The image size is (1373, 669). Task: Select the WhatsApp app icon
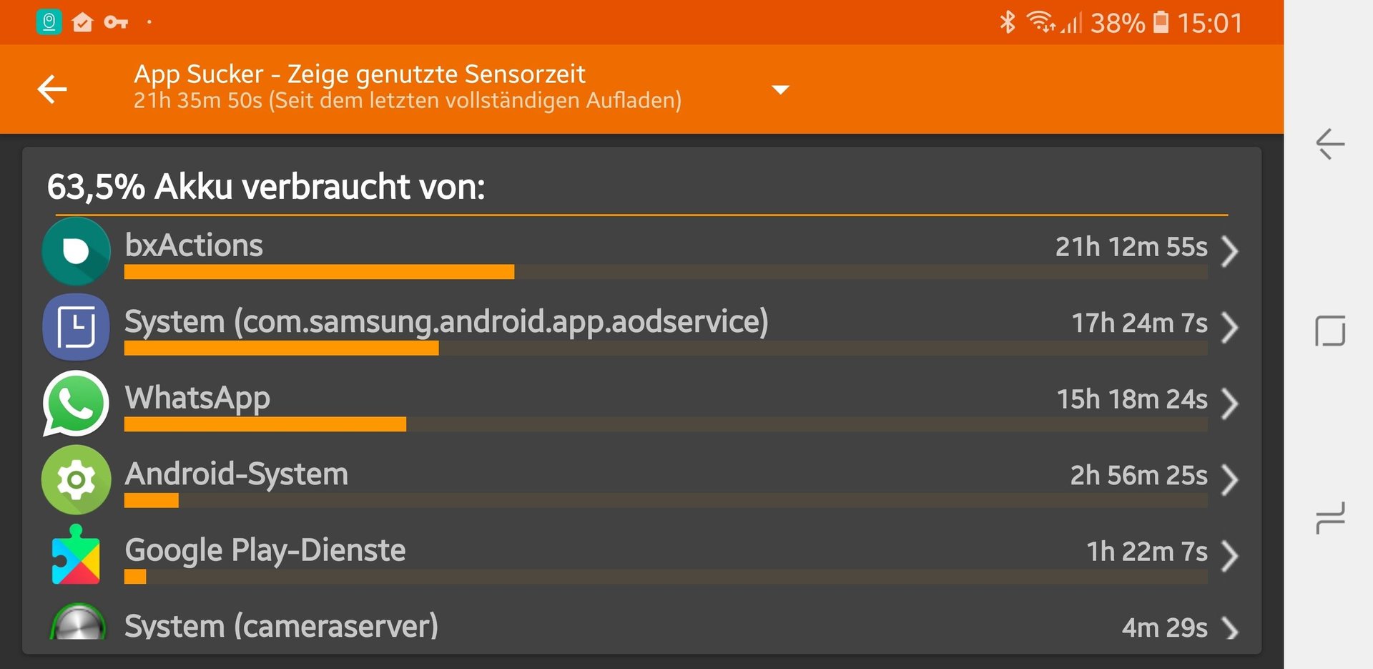[x=76, y=403]
